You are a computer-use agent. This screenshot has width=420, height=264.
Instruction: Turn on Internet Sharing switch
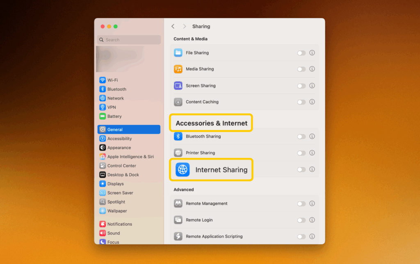301,170
